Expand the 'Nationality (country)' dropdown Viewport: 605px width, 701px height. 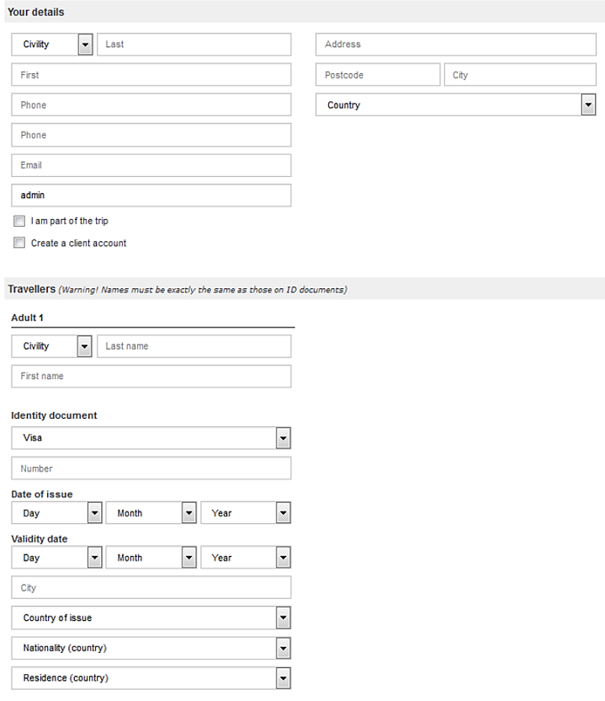pyautogui.click(x=151, y=649)
